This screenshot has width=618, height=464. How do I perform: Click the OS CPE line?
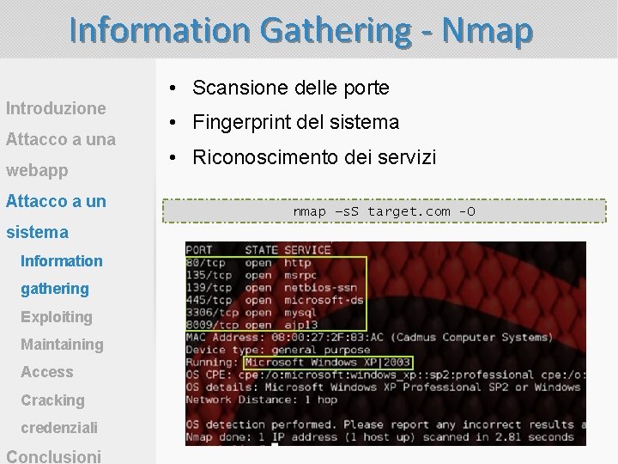386,375
